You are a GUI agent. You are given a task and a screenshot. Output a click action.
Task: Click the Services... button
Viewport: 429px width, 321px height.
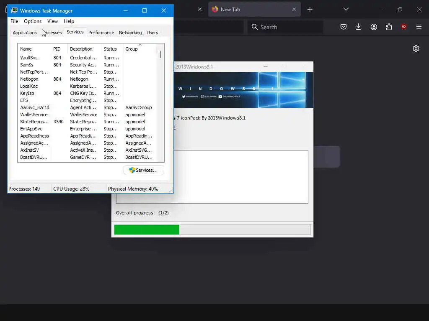144,170
